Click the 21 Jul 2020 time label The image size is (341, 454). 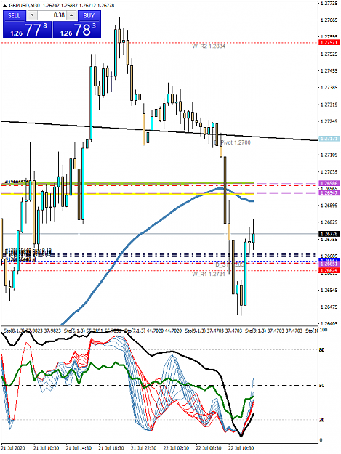[x=13, y=448]
